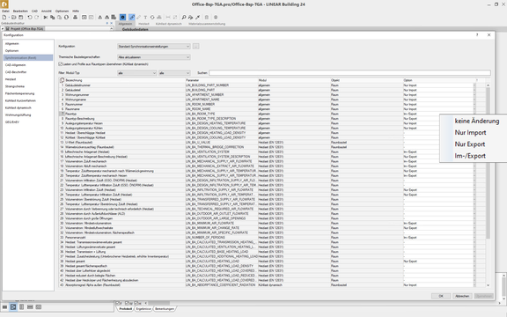Open the Typ filter dropdown

[x=174, y=73]
